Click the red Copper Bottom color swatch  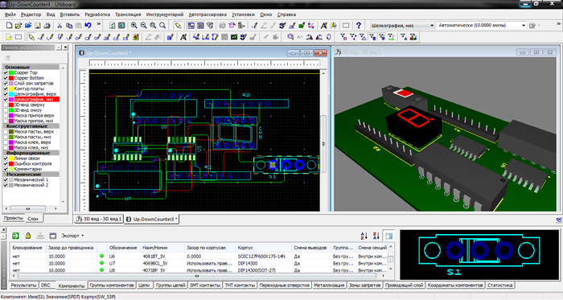[11, 78]
